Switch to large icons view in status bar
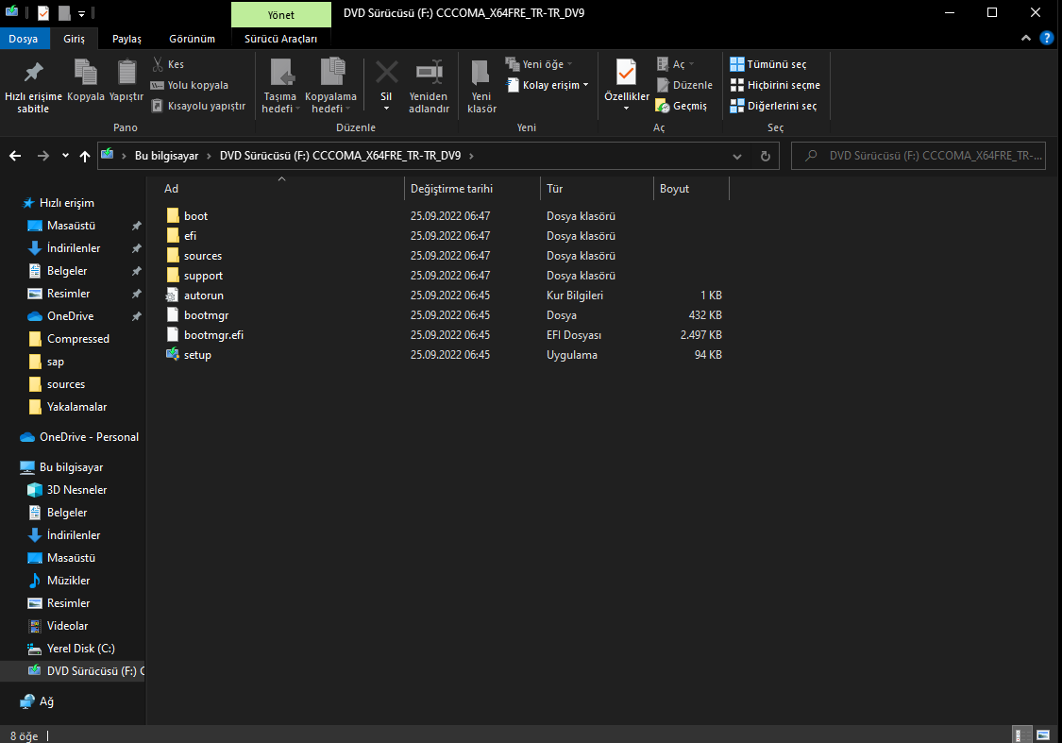The width and height of the screenshot is (1062, 743). pyautogui.click(x=1043, y=735)
